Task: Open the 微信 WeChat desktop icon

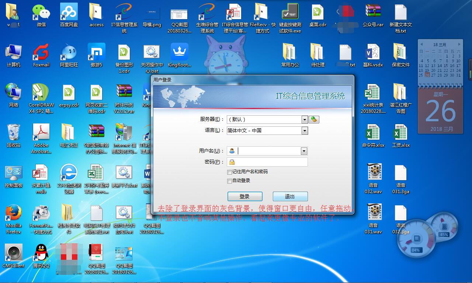Action: click(x=41, y=15)
